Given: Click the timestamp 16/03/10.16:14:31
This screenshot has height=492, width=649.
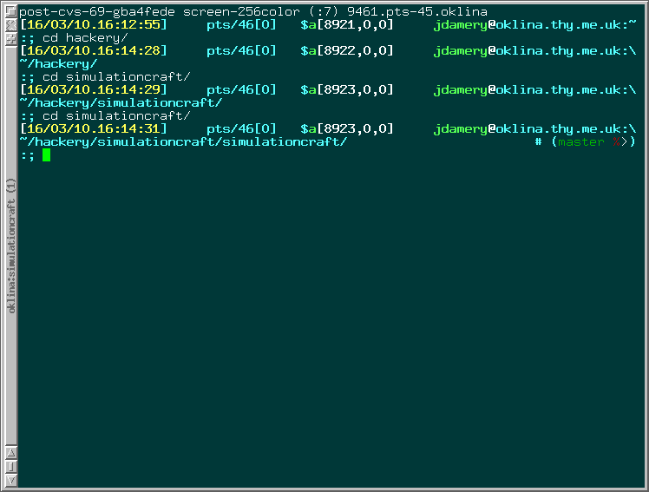Looking at the screenshot, I should [94, 128].
